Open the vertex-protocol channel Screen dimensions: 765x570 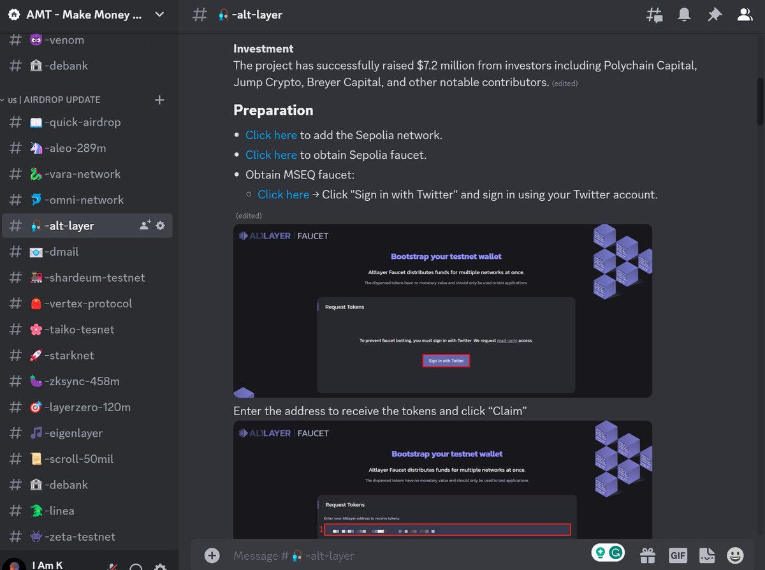click(87, 303)
